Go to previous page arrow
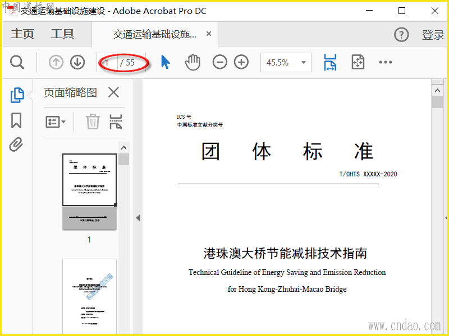449x336 pixels. click(x=56, y=62)
